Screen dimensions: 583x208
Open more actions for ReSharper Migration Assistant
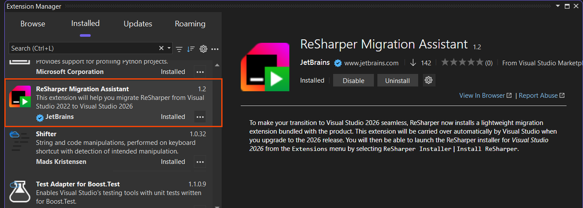pyautogui.click(x=200, y=117)
